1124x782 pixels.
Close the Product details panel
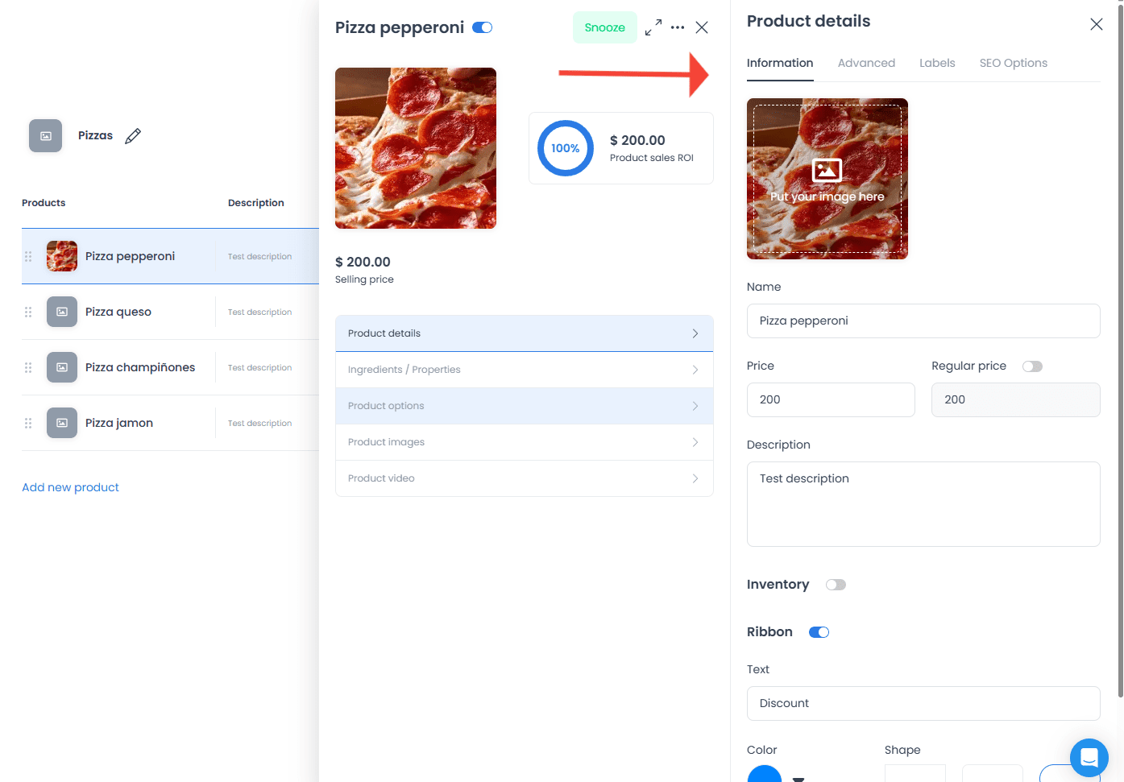(1097, 24)
